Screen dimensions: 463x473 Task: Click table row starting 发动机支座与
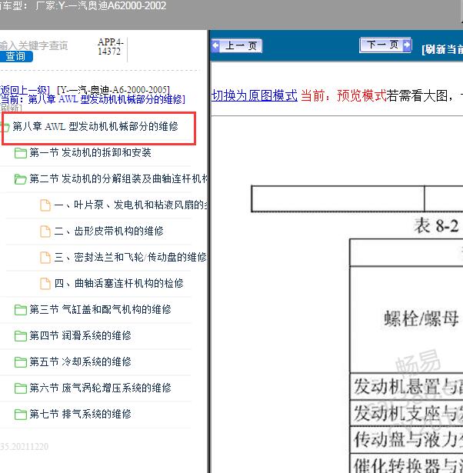pos(406,413)
